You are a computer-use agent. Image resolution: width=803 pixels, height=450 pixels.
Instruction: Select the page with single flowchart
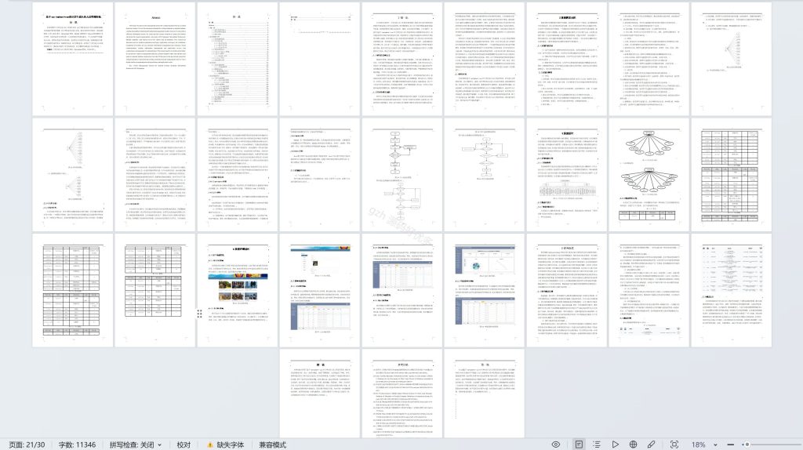click(x=485, y=175)
